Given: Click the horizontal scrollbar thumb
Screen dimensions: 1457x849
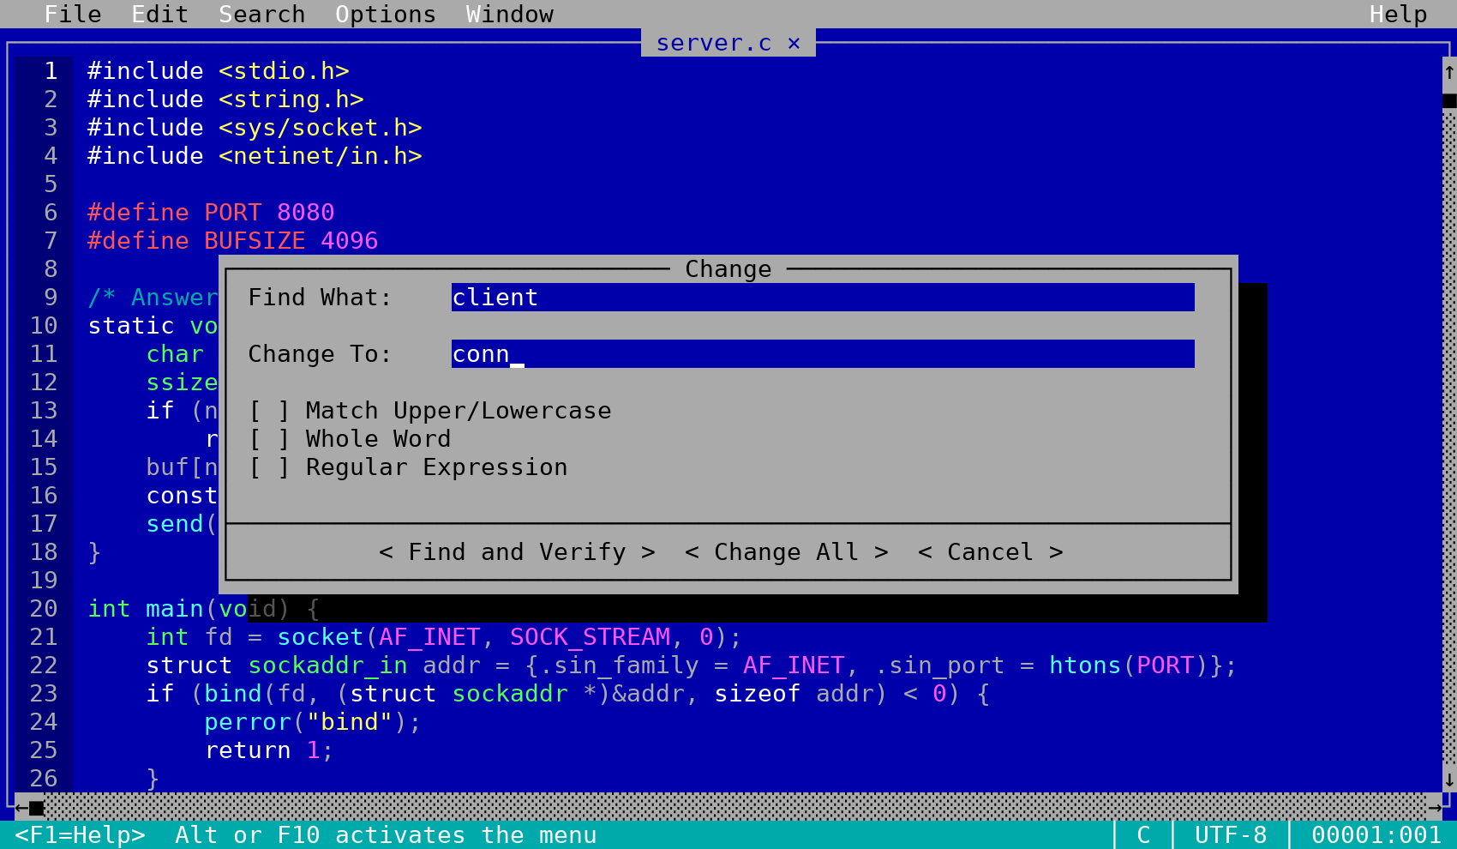Looking at the screenshot, I should pyautogui.click(x=36, y=808).
